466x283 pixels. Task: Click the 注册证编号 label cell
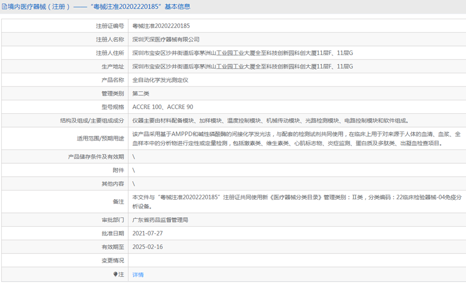click(65, 26)
